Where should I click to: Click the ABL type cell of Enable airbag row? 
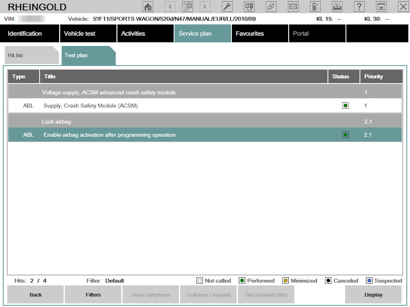(x=28, y=135)
